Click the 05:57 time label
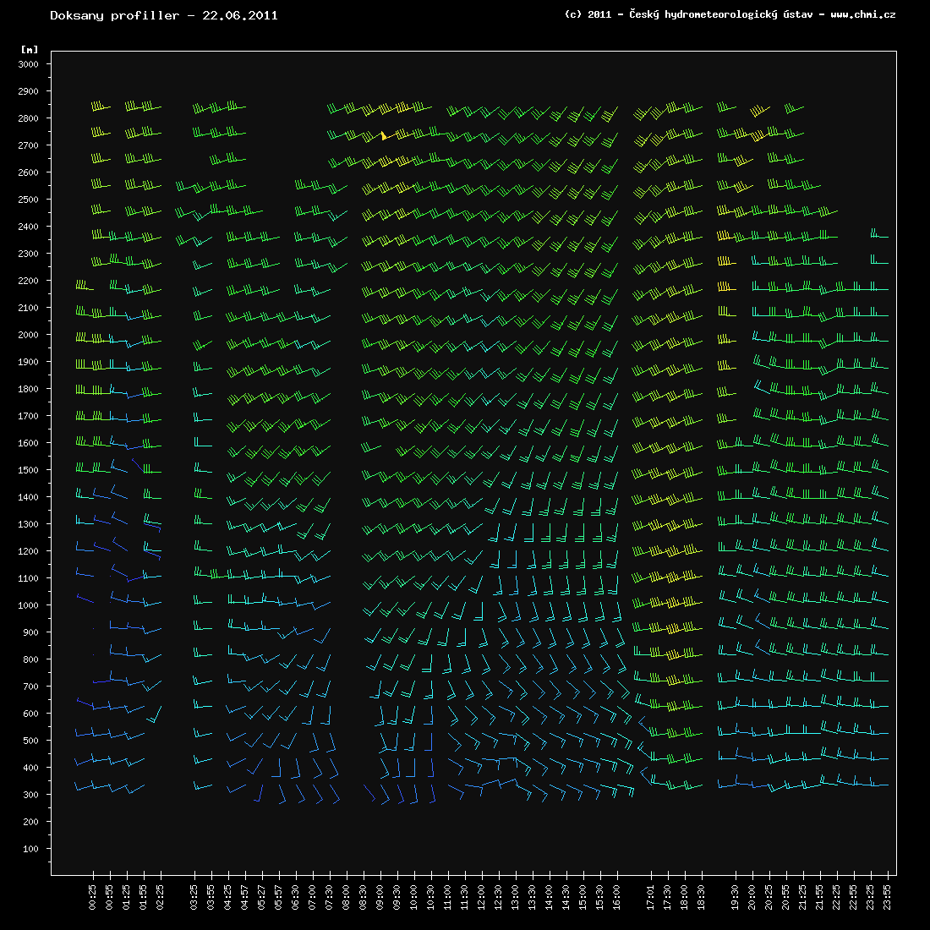 [x=279, y=897]
